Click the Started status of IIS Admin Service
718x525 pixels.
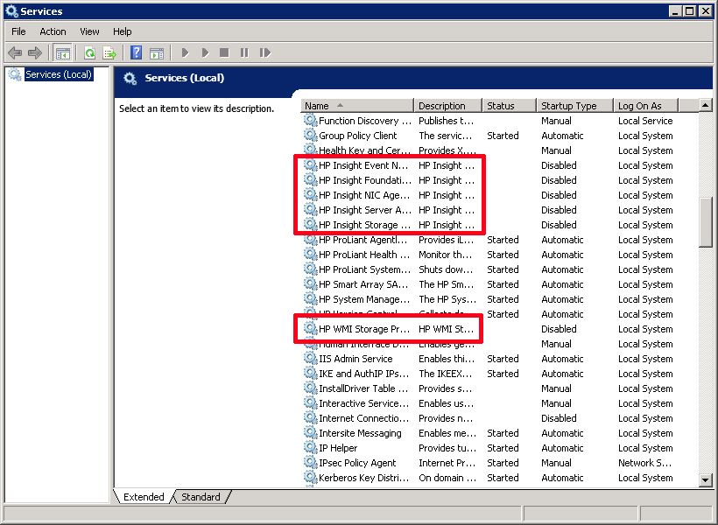point(503,359)
